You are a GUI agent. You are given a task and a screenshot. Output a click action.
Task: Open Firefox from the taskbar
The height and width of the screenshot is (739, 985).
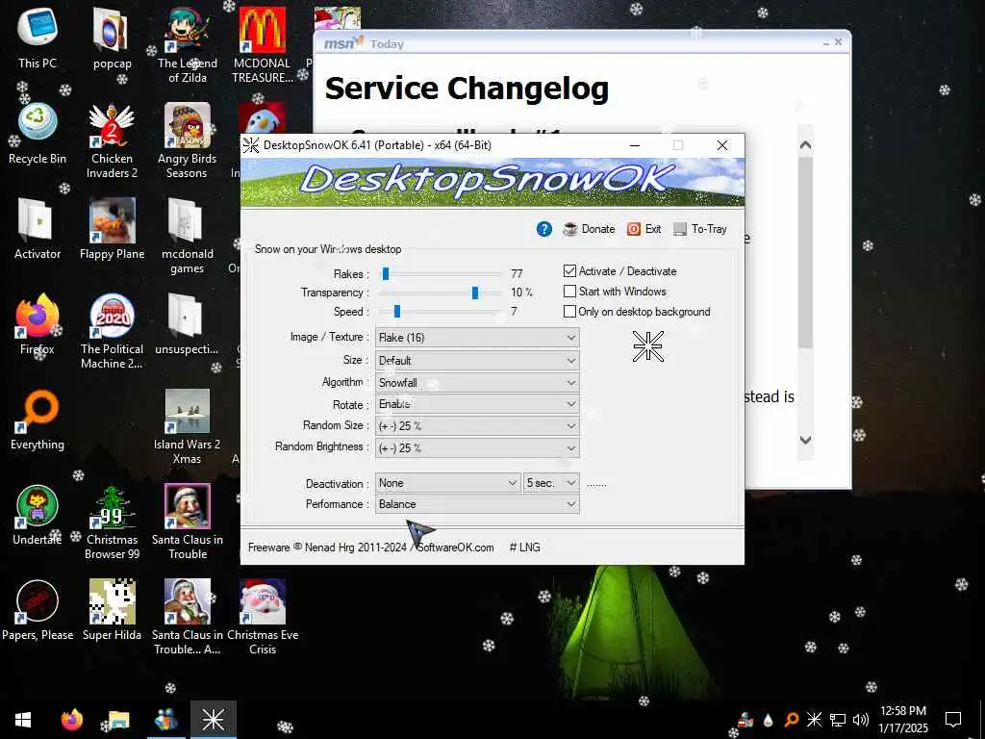click(72, 720)
